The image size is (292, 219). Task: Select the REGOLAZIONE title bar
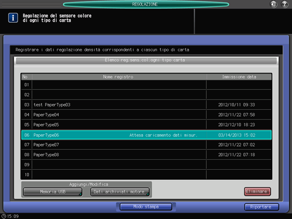pyautogui.click(x=146, y=4)
